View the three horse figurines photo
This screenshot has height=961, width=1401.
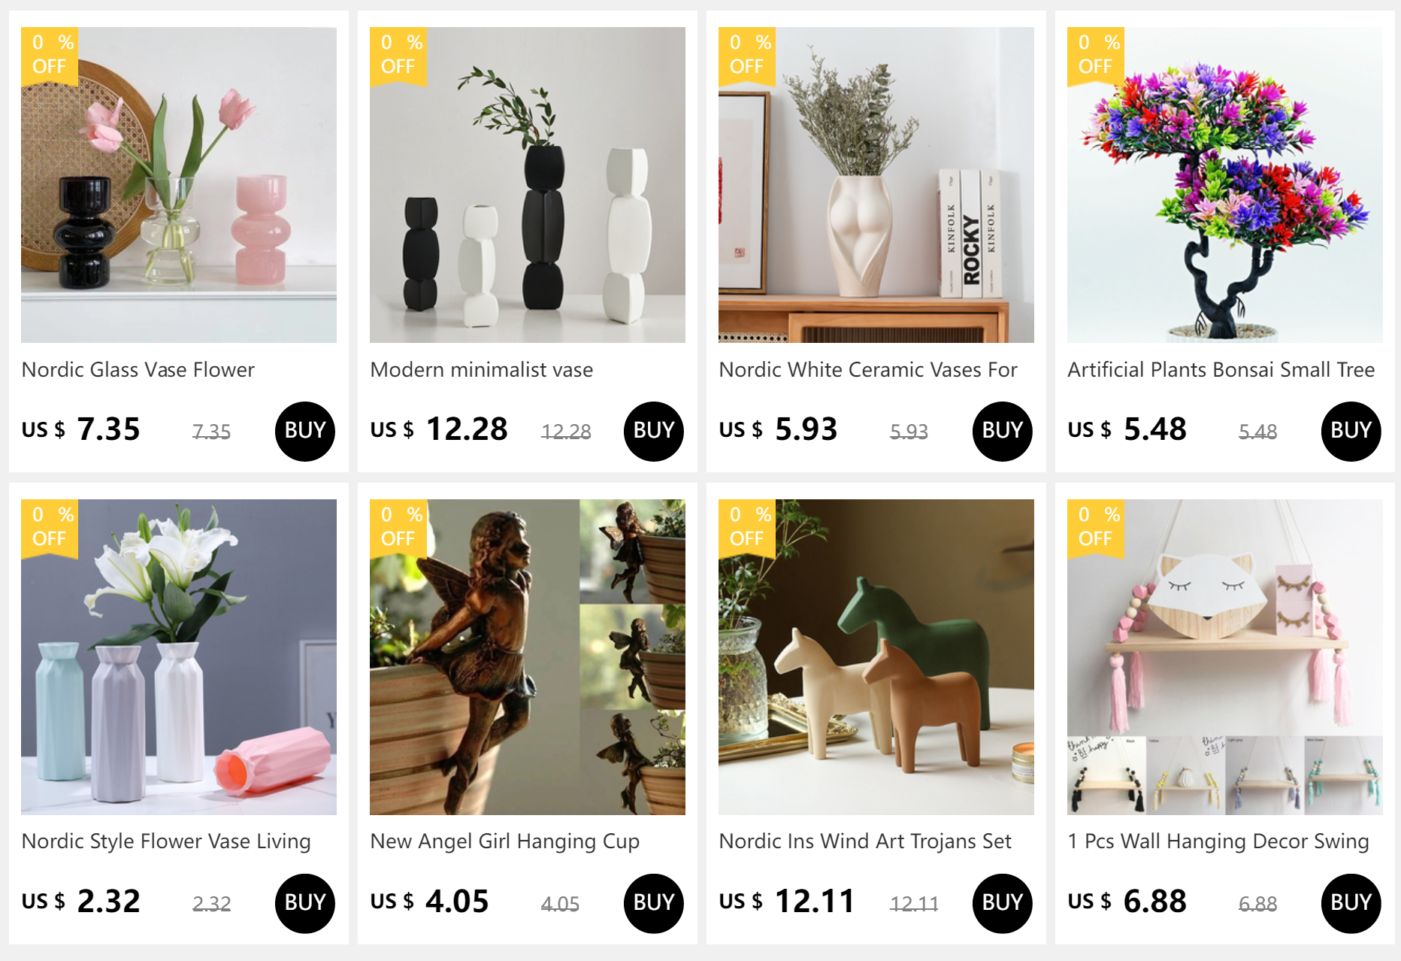tap(876, 657)
